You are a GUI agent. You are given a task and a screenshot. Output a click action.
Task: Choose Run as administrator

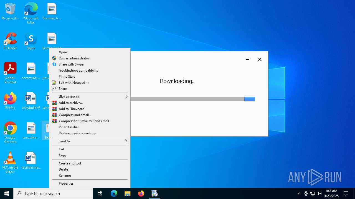click(x=90, y=58)
